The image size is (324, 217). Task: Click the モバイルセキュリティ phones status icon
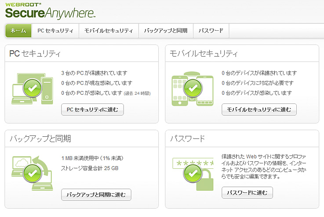click(x=193, y=89)
